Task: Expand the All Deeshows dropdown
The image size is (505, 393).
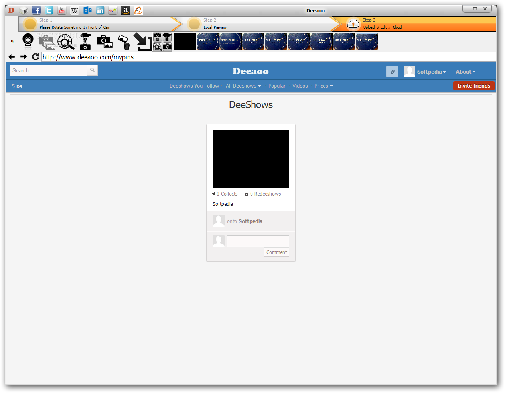Action: click(x=243, y=86)
